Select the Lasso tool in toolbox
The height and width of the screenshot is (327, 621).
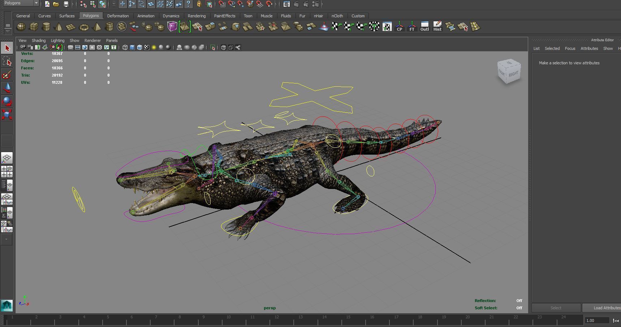click(x=7, y=62)
